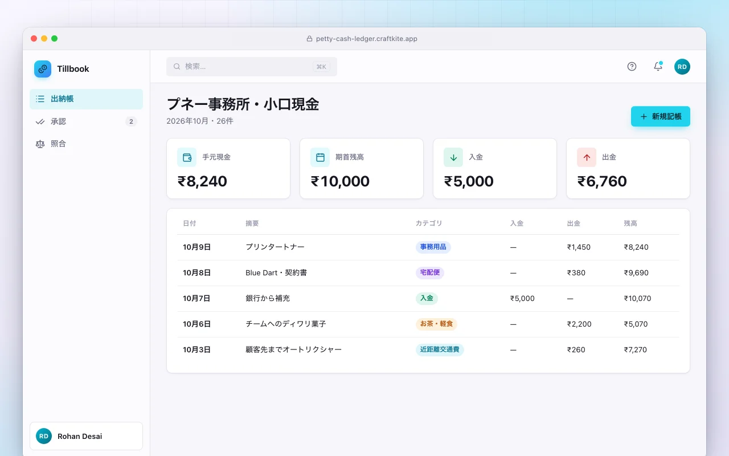The image size is (729, 456).
Task: Click the 宅配便 category tag
Action: (430, 273)
